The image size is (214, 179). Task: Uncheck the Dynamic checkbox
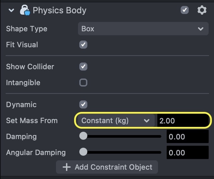click(83, 104)
